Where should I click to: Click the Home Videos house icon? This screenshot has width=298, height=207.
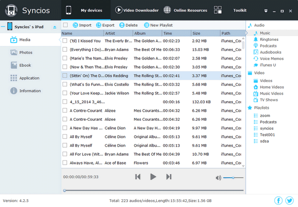coord(256,87)
